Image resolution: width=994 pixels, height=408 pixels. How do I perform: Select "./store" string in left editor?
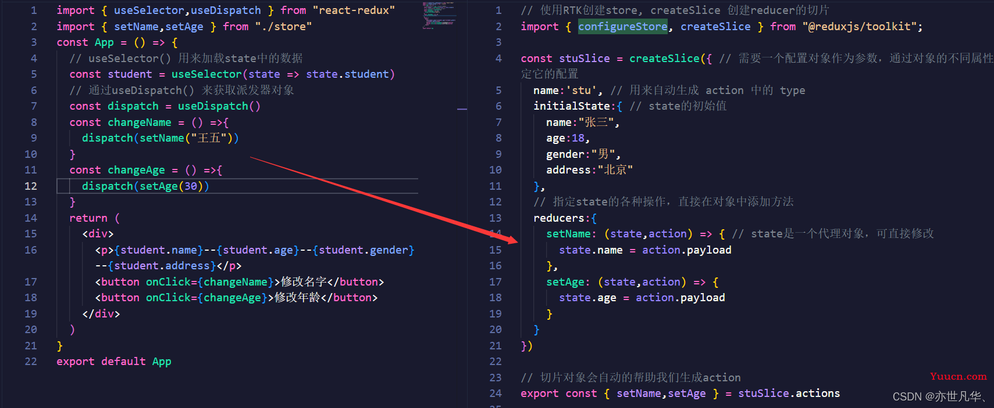click(x=283, y=27)
